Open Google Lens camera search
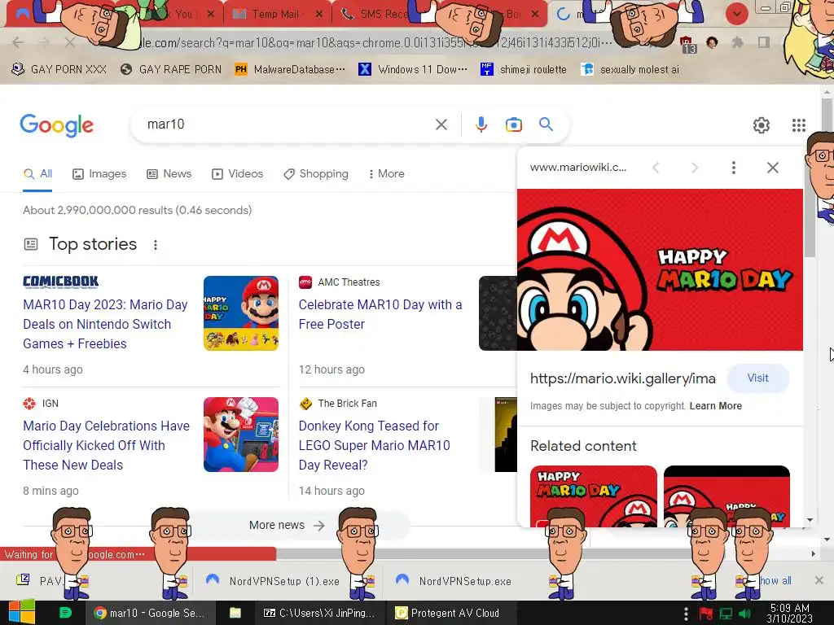Viewport: 834px width, 625px height. pyautogui.click(x=513, y=125)
